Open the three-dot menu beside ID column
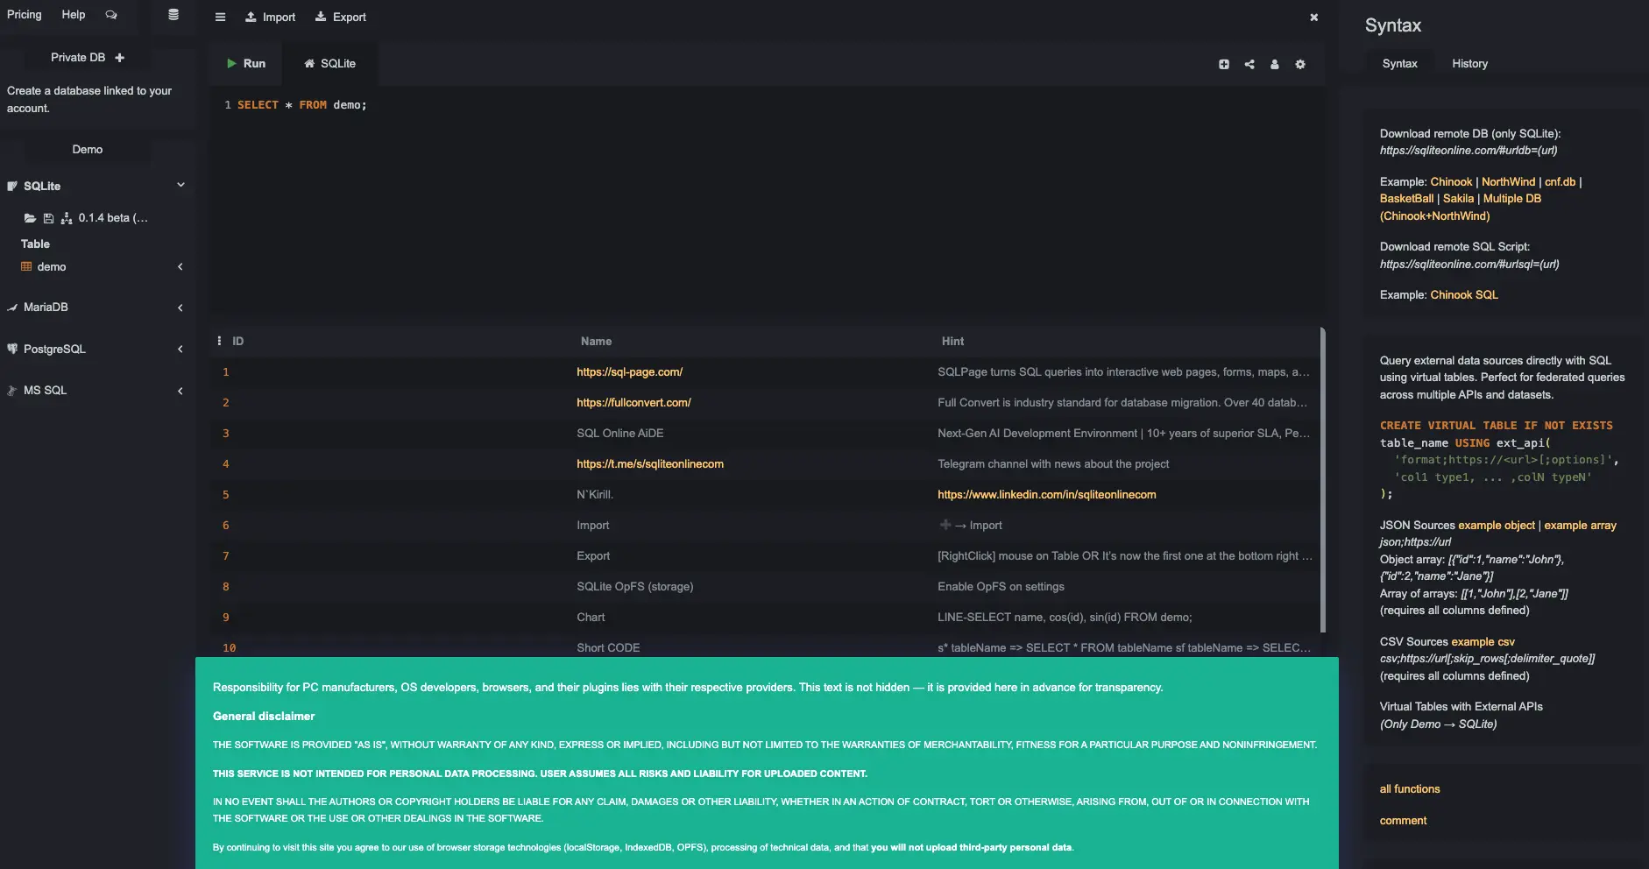This screenshot has height=869, width=1649. [219, 341]
